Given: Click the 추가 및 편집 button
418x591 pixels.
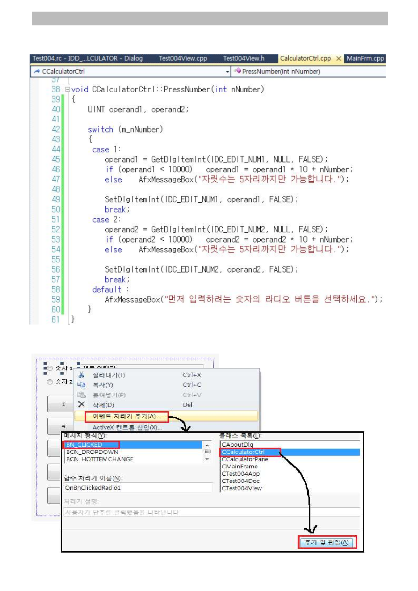Looking at the screenshot, I should [327, 542].
